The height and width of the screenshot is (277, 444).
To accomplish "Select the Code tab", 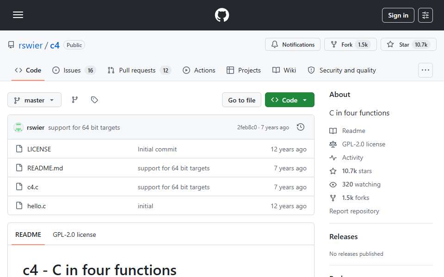I will pyautogui.click(x=28, y=70).
